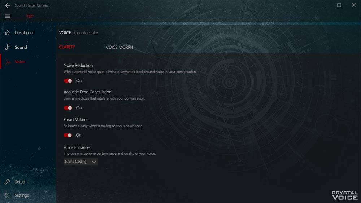
Task: Click the Sound music note icon
Action: 7,47
